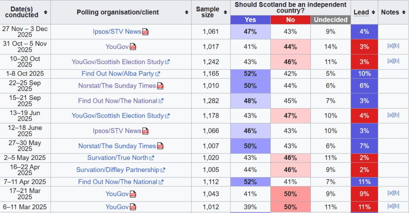Sort table by Date(s) conducted column
Viewport: 409px width, 213px height.
(x=46, y=12)
